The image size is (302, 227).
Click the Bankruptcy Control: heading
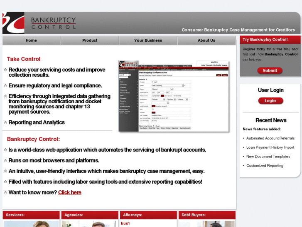[33, 139]
